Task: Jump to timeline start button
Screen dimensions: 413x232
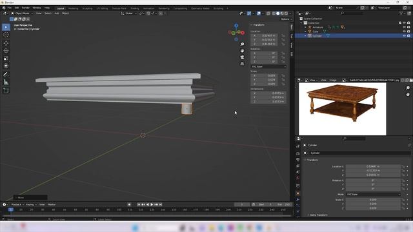Action: click(139, 204)
